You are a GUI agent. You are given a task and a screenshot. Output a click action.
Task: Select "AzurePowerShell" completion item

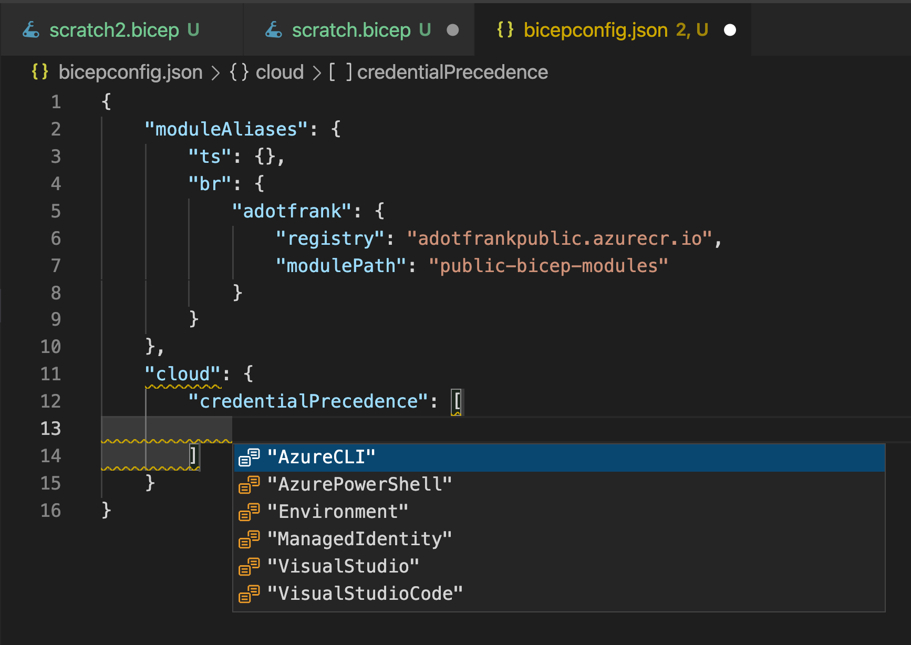360,484
